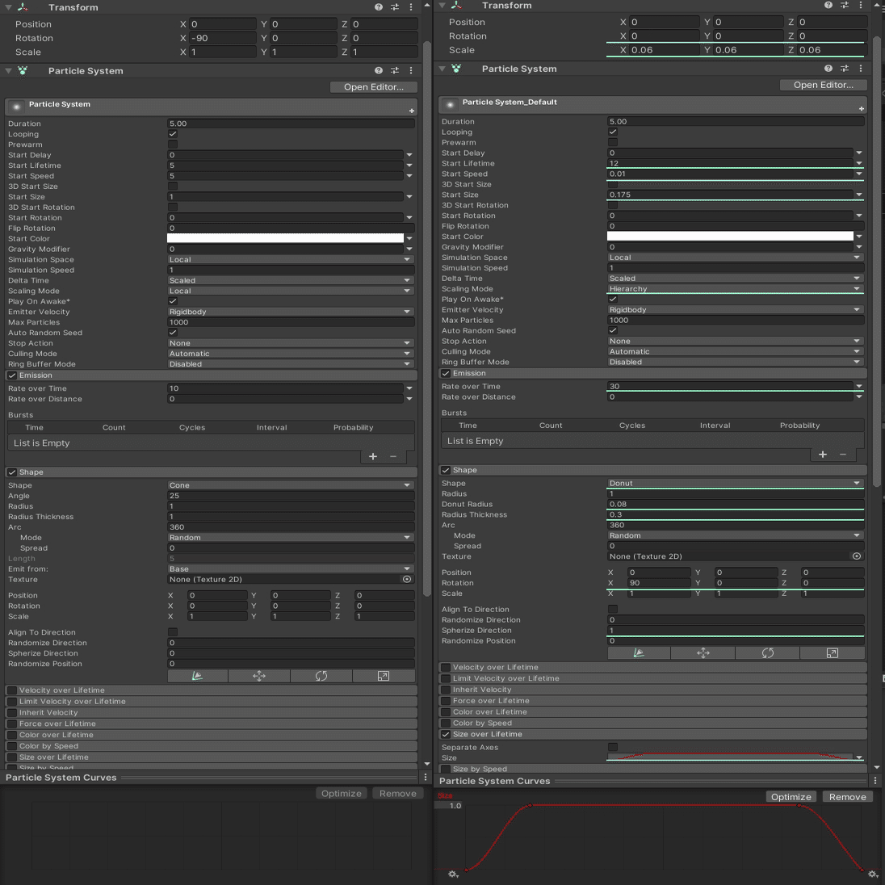Toggle Prewarm checkbox in left Particle System
Viewport: 885px width, 885px height.
[173, 145]
